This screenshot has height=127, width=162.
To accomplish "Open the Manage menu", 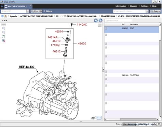I will pos(133,6).
